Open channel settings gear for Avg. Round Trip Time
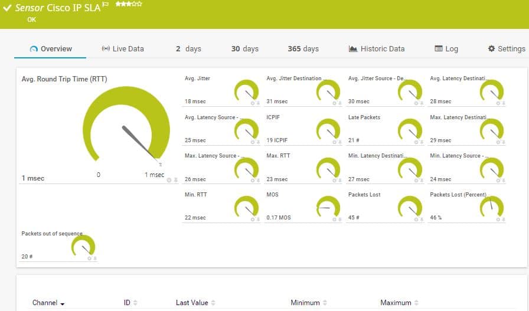This screenshot has width=529, height=311. 169,179
